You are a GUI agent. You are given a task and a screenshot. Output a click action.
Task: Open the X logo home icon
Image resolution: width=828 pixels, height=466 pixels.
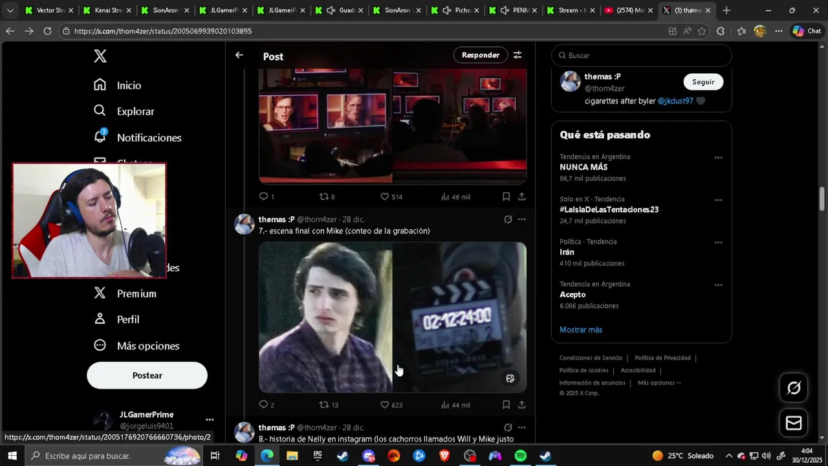pos(100,56)
